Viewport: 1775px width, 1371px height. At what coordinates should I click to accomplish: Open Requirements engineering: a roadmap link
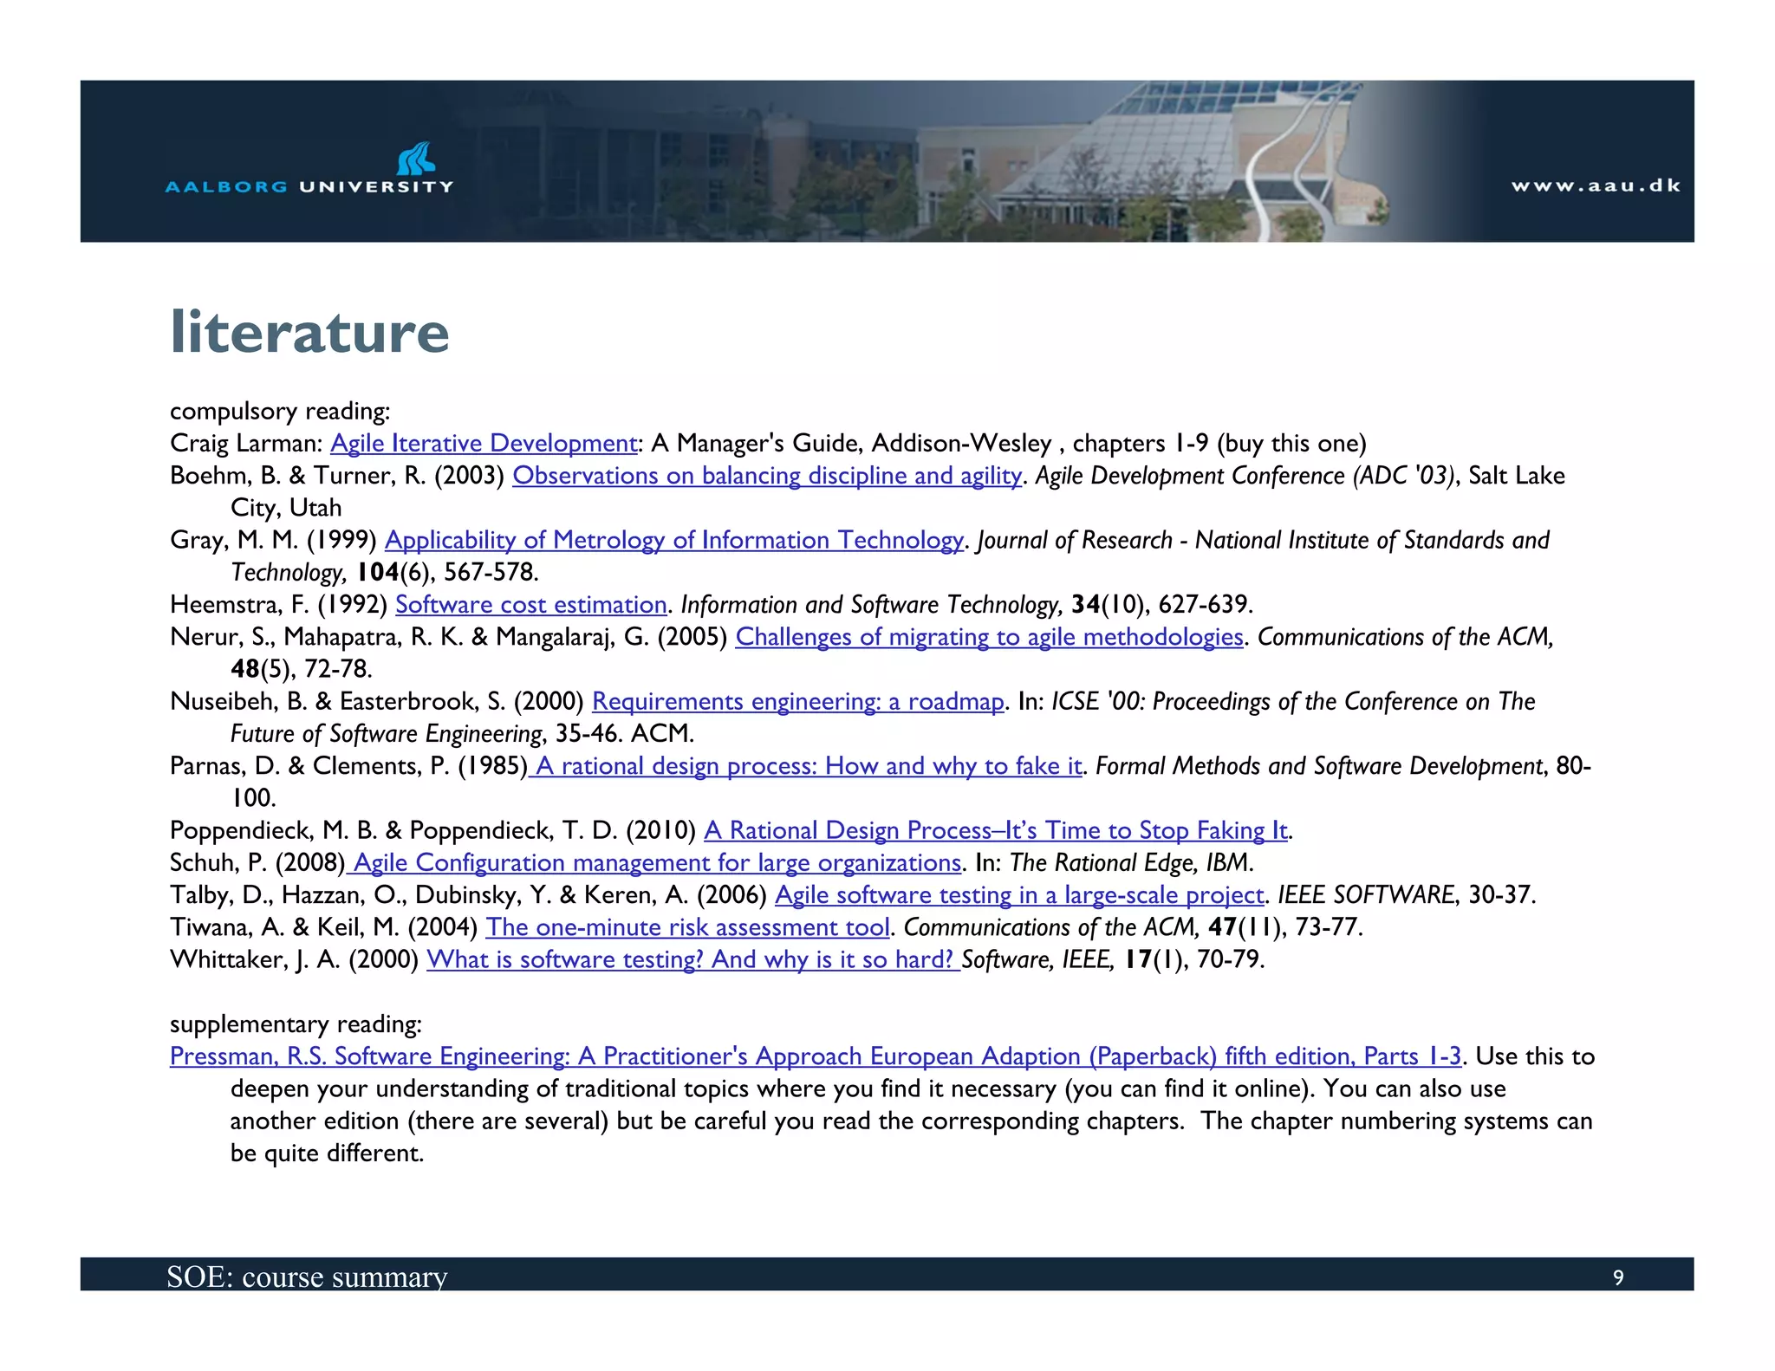click(x=797, y=702)
